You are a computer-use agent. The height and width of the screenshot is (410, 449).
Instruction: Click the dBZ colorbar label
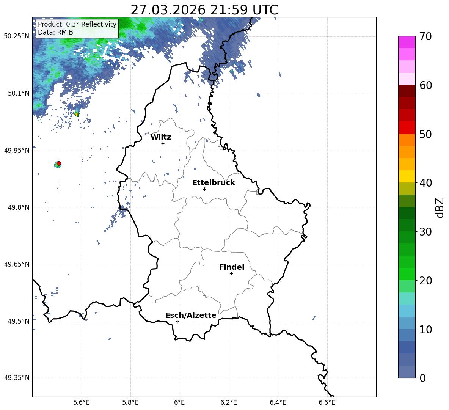440,207
